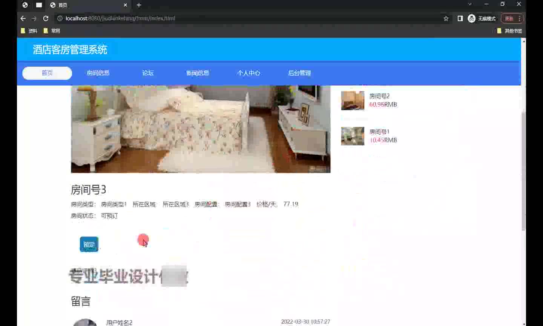Image resolution: width=543 pixels, height=326 pixels.
Task: Open the Chrome three-dot menu
Action: coord(520,18)
